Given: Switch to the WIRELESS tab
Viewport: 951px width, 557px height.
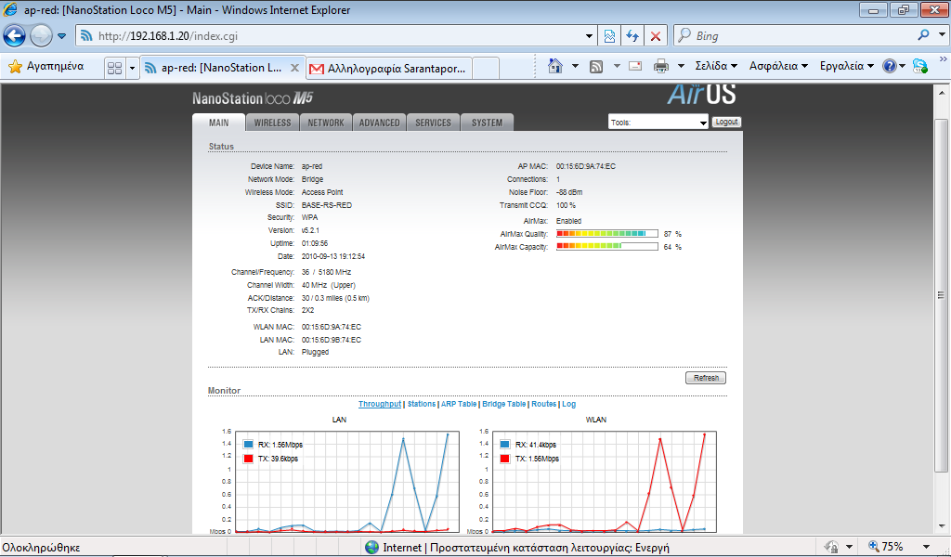Looking at the screenshot, I should pyautogui.click(x=272, y=123).
